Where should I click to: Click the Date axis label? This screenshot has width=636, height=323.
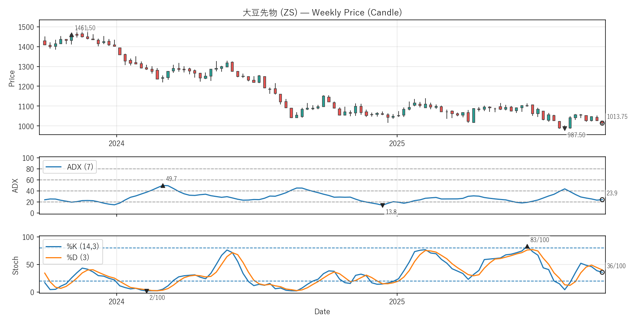[x=322, y=312]
